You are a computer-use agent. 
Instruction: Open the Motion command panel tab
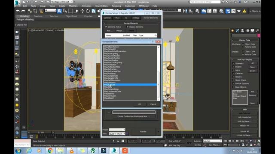[247, 30]
